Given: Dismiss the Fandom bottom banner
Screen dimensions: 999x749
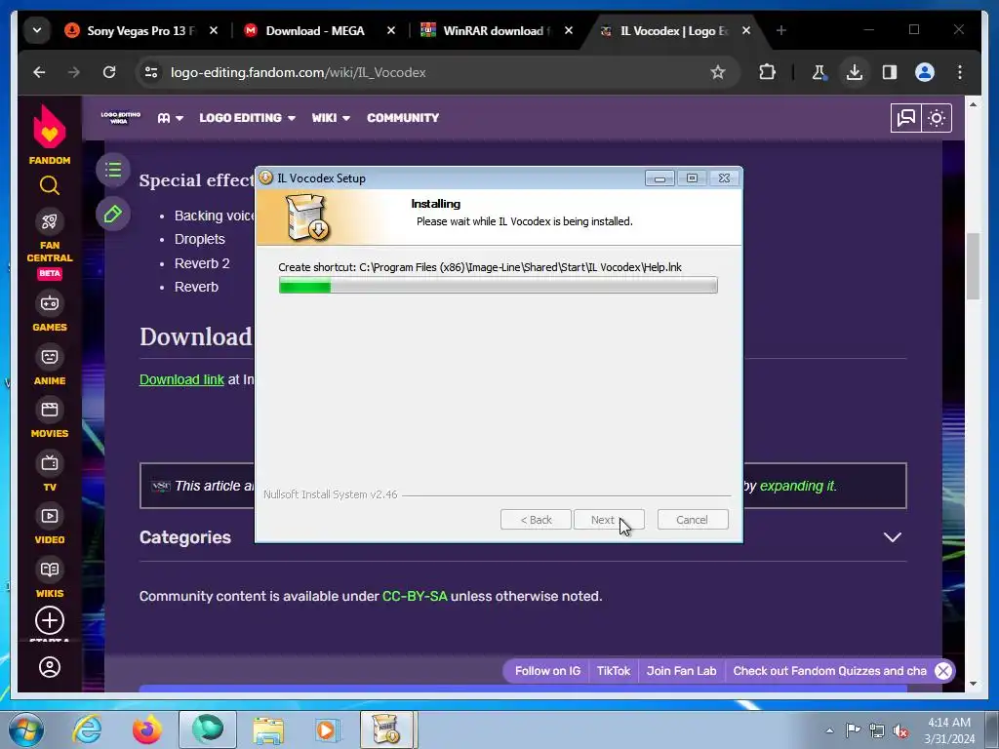Looking at the screenshot, I should coord(943,671).
